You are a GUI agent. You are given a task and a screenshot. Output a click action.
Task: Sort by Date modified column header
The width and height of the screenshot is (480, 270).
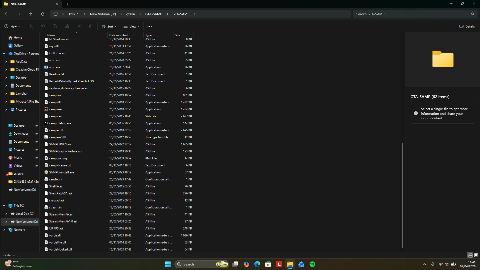(126, 35)
